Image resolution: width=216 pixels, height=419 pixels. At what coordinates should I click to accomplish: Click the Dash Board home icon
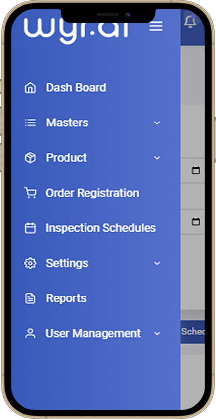(x=30, y=88)
